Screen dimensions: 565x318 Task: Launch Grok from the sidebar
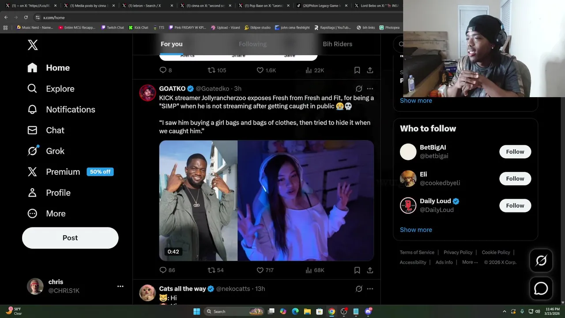tap(45, 151)
